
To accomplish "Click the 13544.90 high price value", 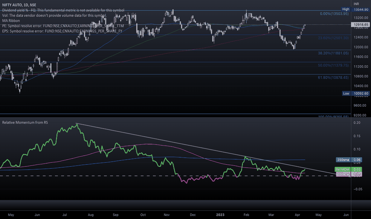I will click(361, 10).
